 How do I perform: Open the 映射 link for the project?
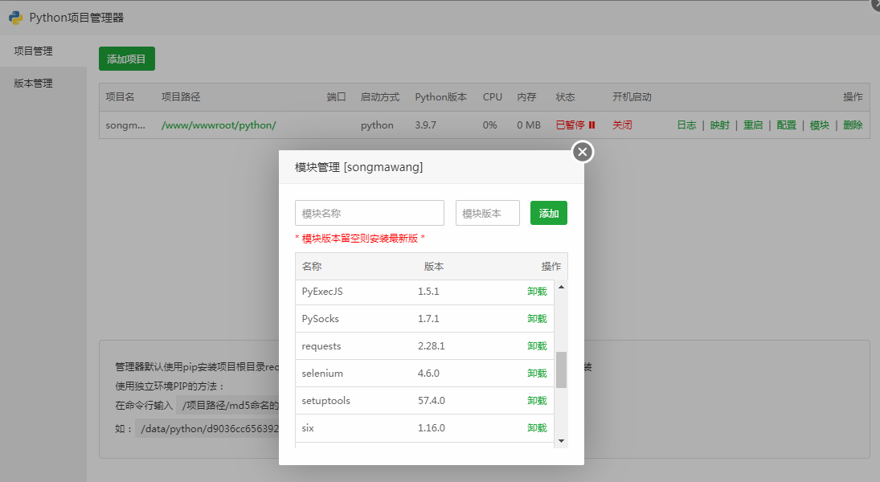pos(719,125)
